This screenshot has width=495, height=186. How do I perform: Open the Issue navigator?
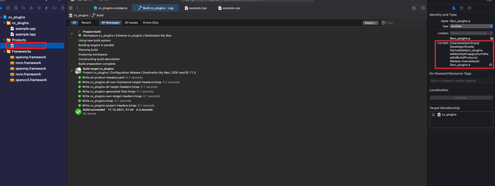click(x=31, y=8)
